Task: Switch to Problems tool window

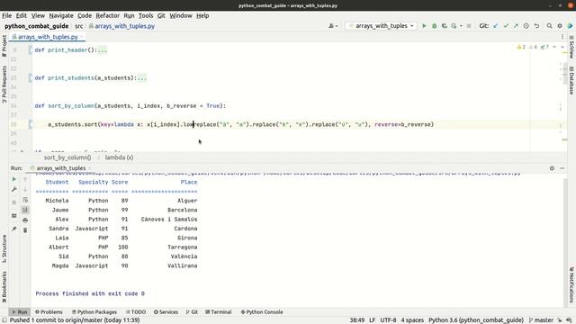Action: tap(49, 312)
